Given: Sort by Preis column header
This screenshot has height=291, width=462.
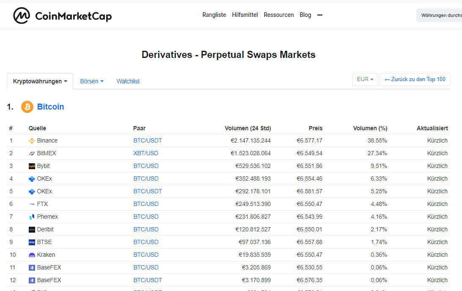Looking at the screenshot, I should [x=316, y=129].
